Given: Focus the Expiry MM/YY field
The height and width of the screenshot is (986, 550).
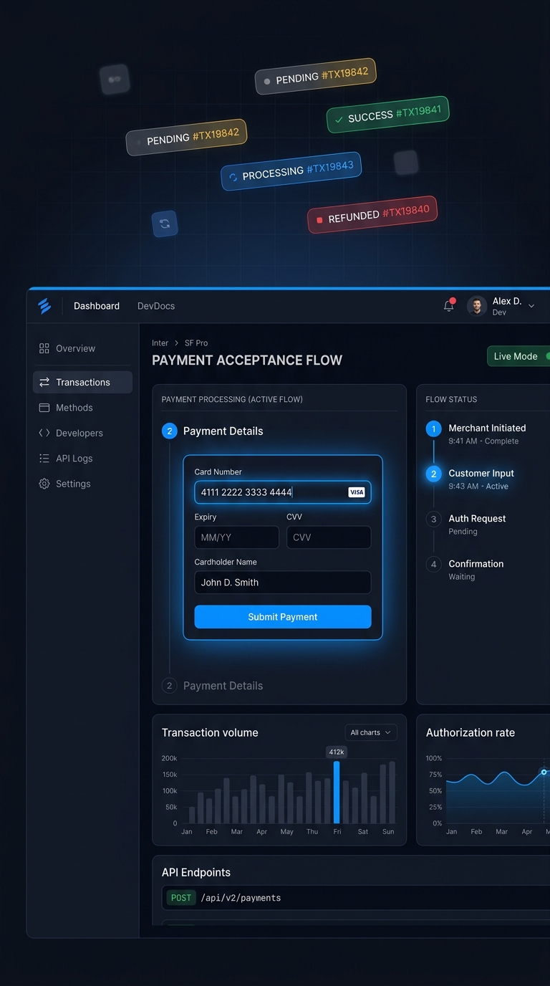Looking at the screenshot, I should [236, 537].
